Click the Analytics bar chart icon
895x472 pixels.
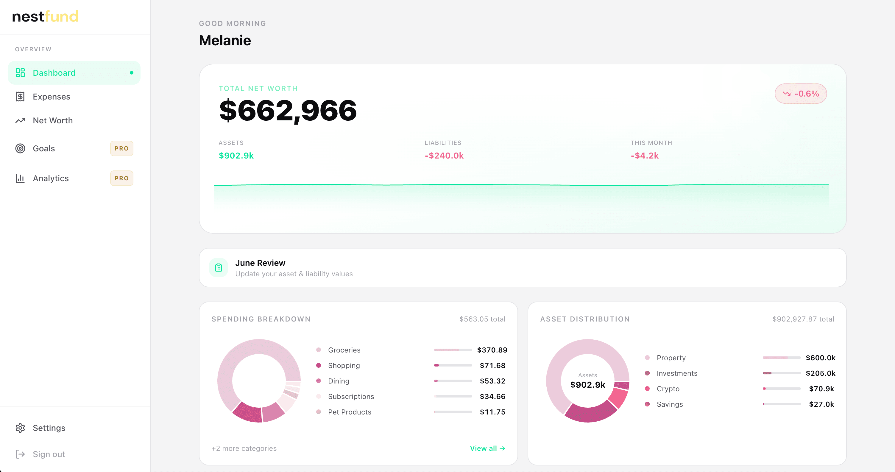20,178
